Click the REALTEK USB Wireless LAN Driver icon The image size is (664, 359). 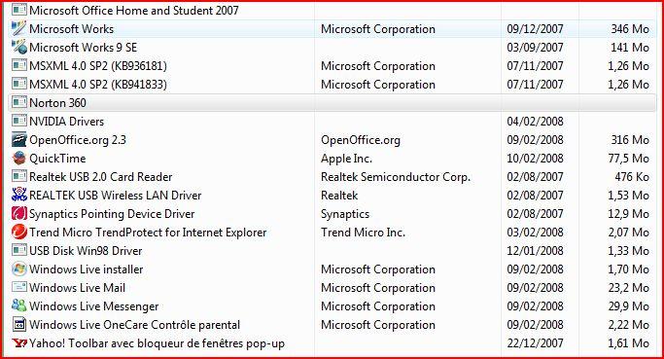[19, 195]
